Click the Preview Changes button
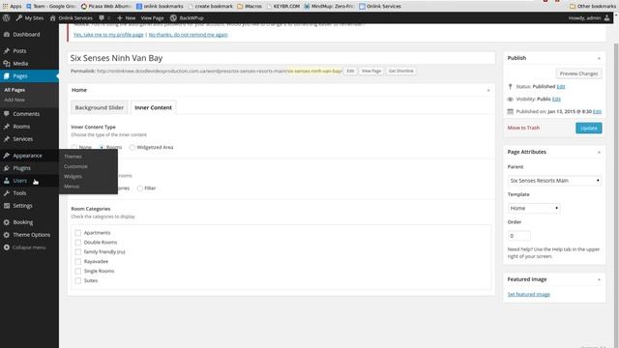The width and height of the screenshot is (619, 348). coord(578,73)
